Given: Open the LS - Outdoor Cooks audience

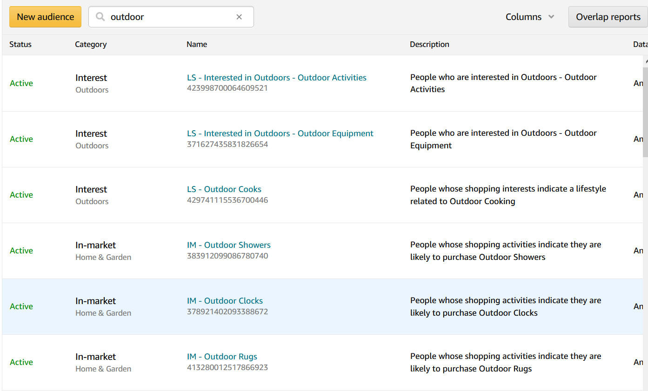Looking at the screenshot, I should pos(224,189).
